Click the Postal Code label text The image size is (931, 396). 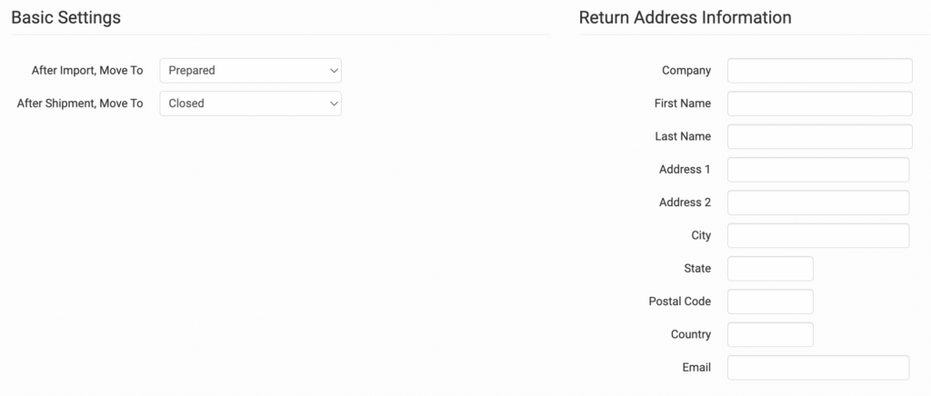(680, 302)
